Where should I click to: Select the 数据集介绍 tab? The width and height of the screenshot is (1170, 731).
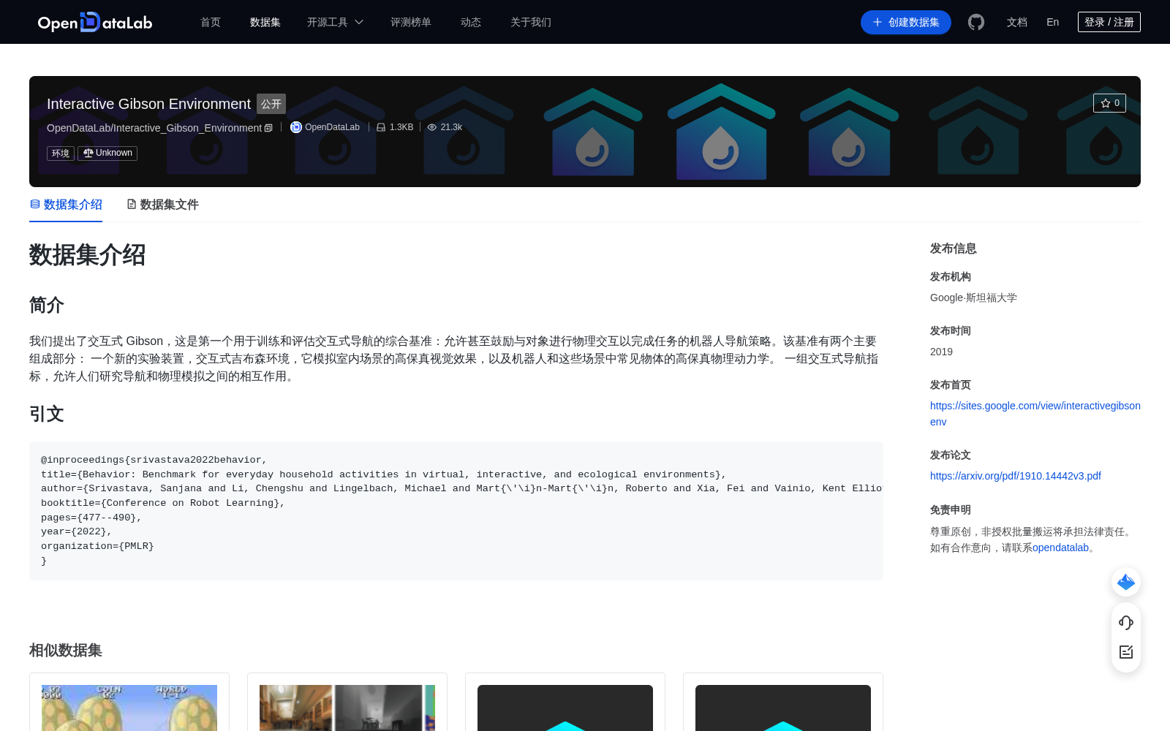tap(66, 205)
